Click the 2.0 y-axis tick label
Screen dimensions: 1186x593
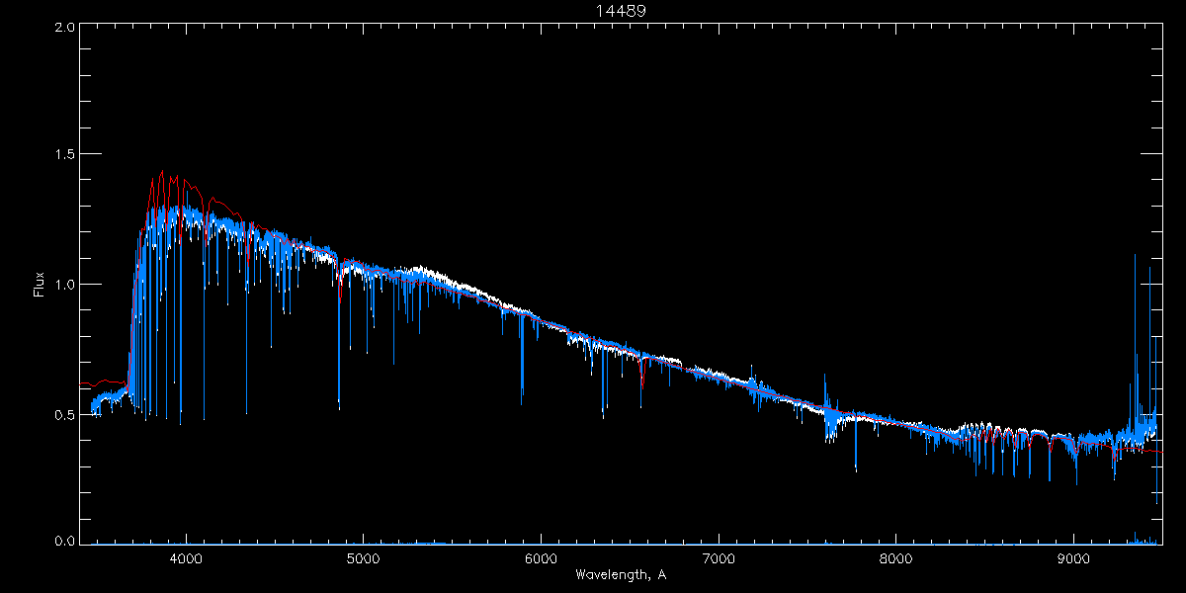[63, 27]
